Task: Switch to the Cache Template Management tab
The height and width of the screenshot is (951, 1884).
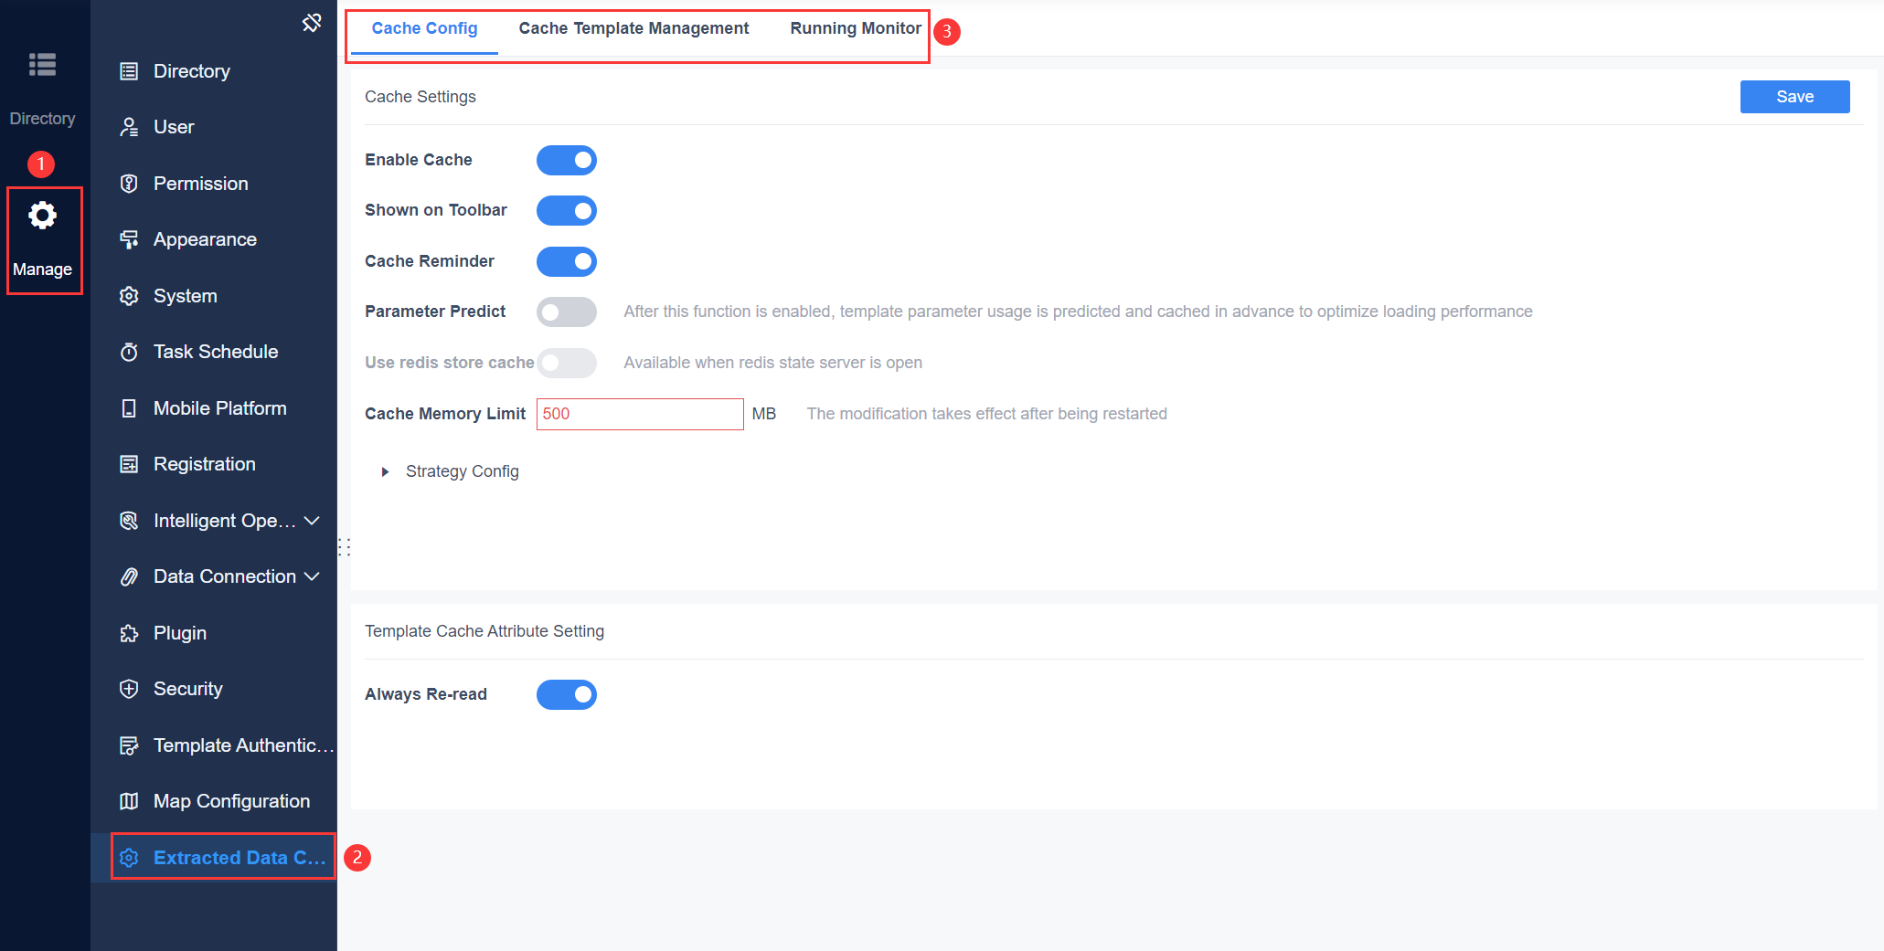Action: (633, 28)
